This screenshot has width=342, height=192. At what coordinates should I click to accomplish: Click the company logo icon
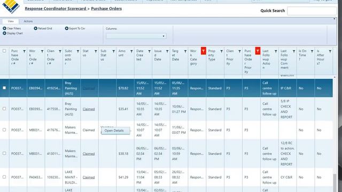coord(11,6)
